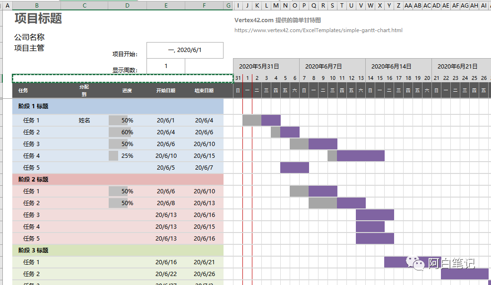Screen dimensions: 491x285
Task: Click the 2020年6月7日 week header
Action: 332,66
